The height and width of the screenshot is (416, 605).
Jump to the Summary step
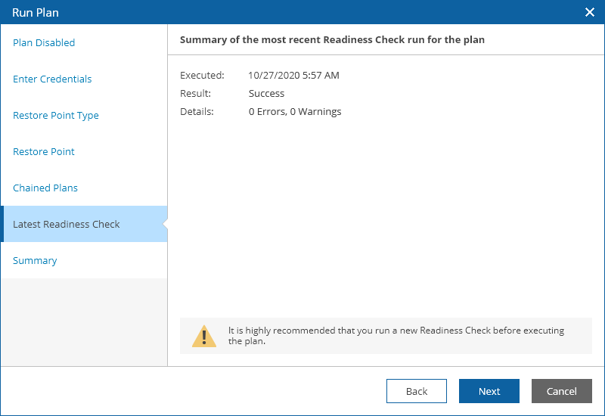point(35,261)
